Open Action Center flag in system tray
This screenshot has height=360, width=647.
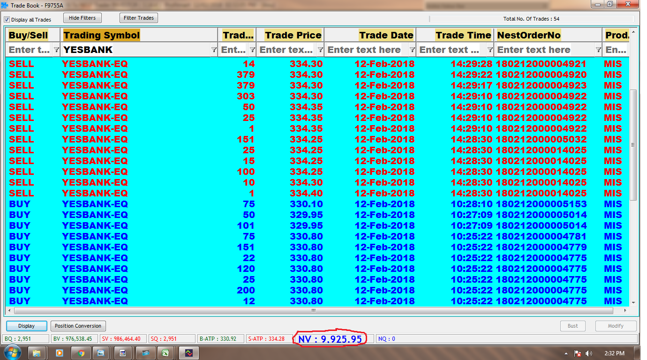578,353
